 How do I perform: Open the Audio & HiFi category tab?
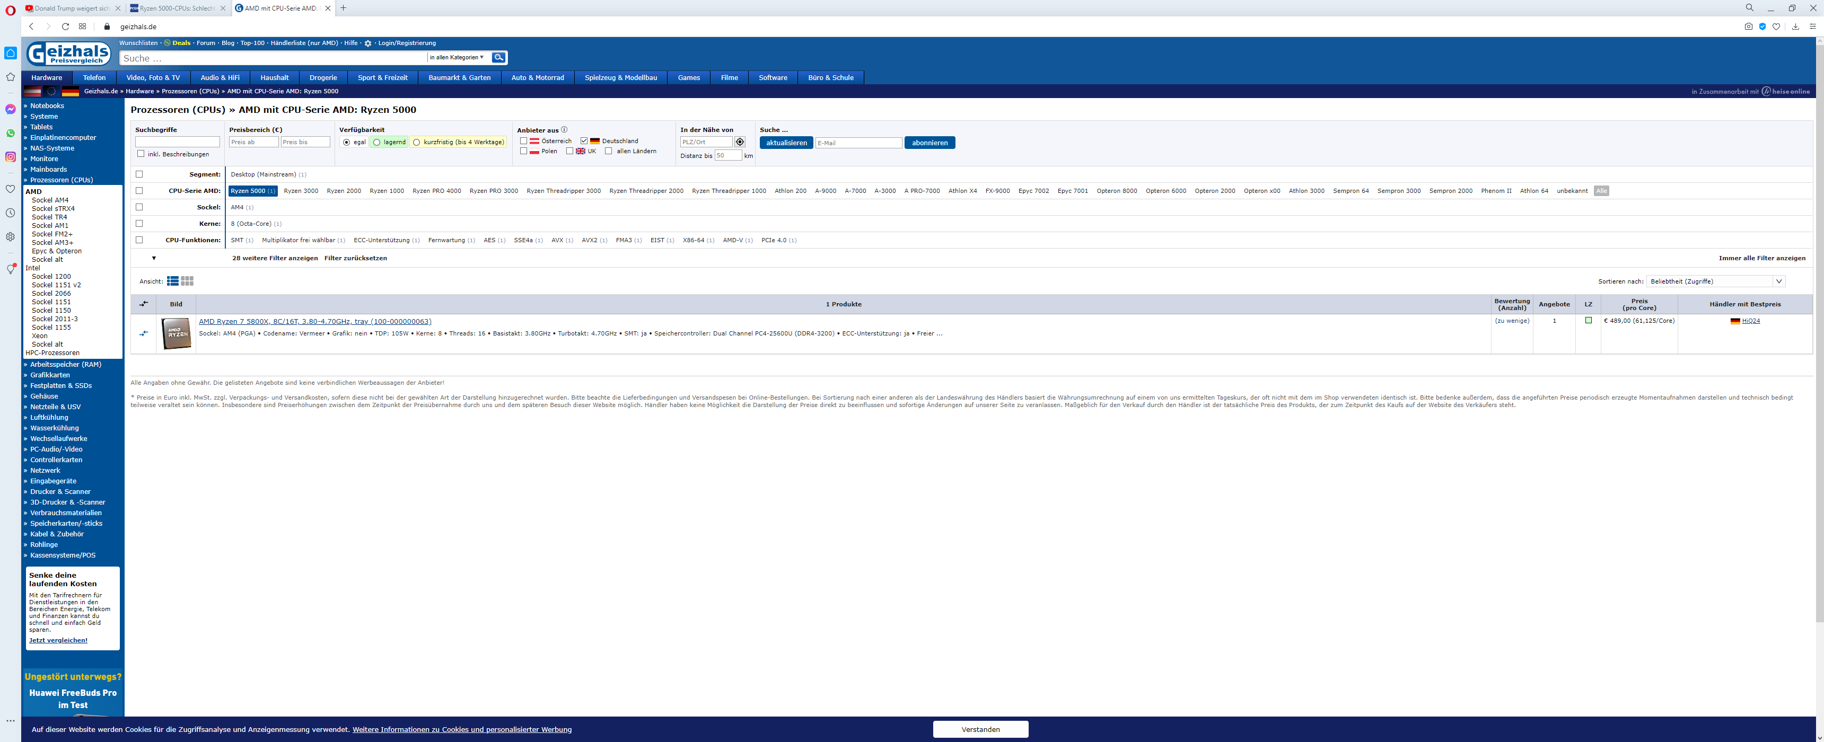[220, 78]
